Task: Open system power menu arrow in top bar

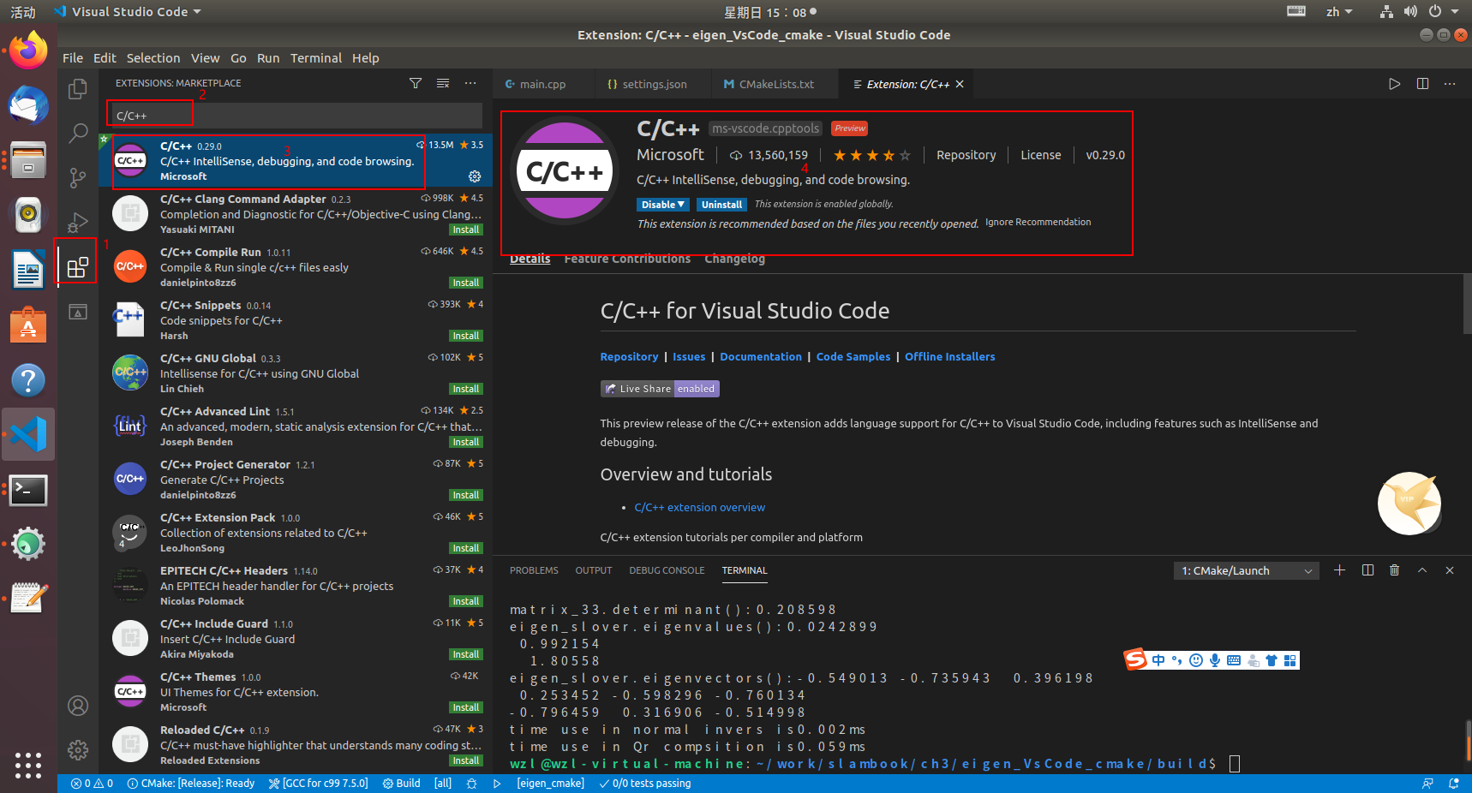Action: tap(1455, 12)
